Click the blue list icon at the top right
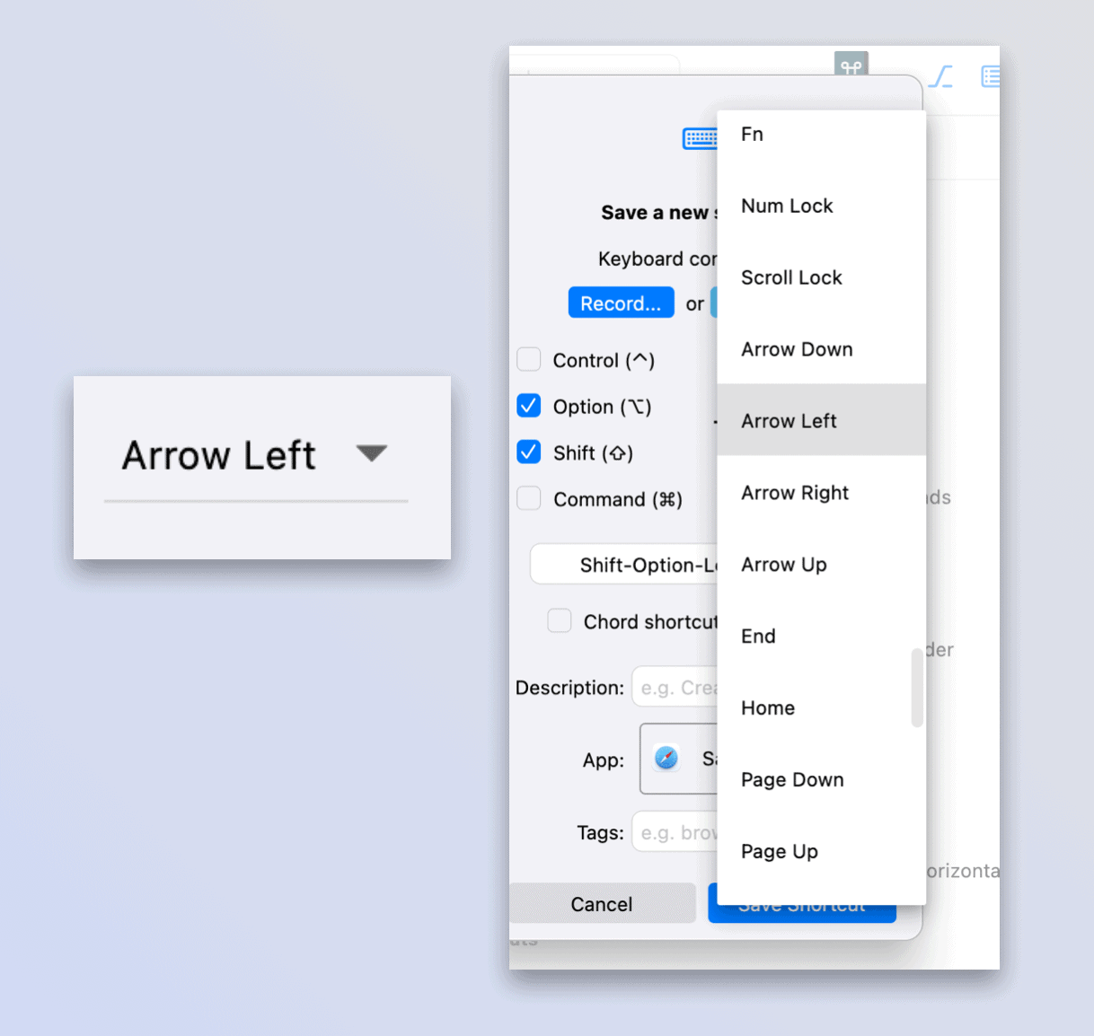 pyautogui.click(x=991, y=77)
